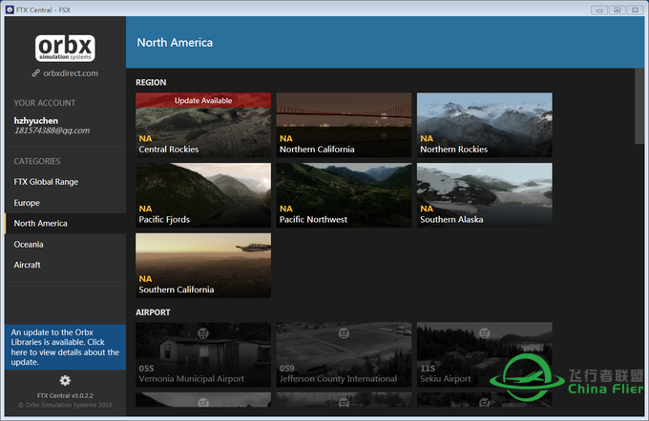Open the settings gear icon

pyautogui.click(x=65, y=380)
